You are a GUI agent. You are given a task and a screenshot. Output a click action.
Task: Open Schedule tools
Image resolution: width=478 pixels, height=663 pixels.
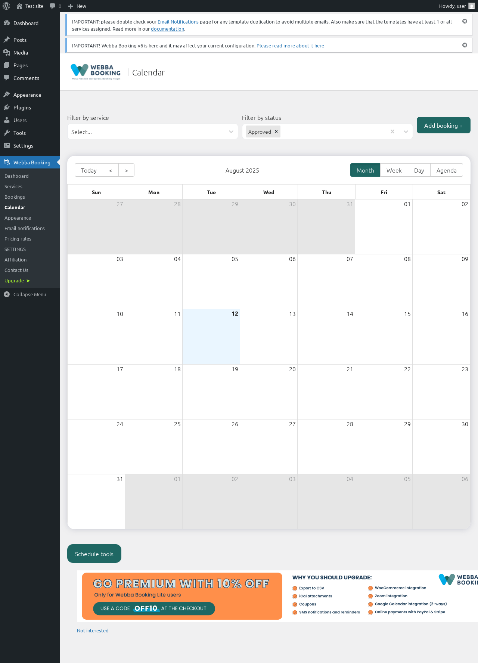tap(94, 554)
